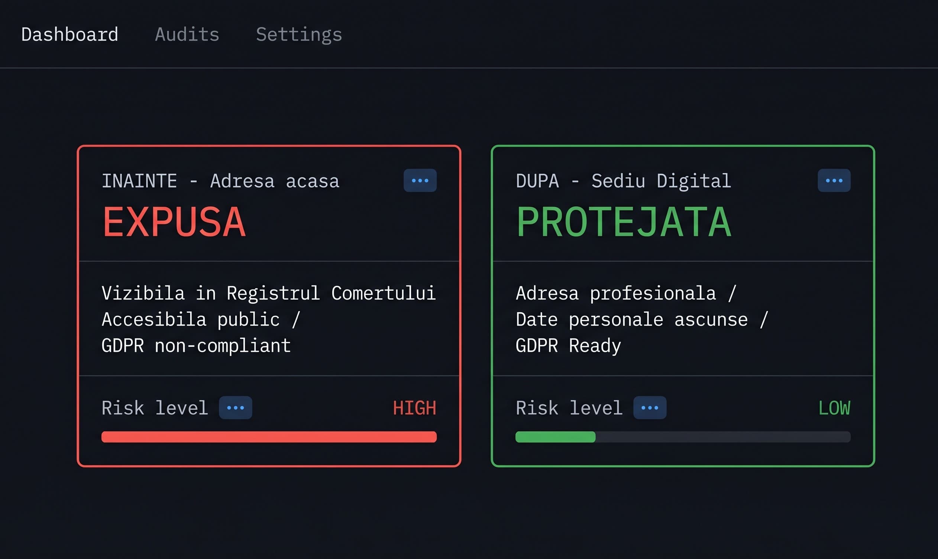Switch to the Audits tab
Image resolution: width=938 pixels, height=559 pixels.
click(x=187, y=34)
